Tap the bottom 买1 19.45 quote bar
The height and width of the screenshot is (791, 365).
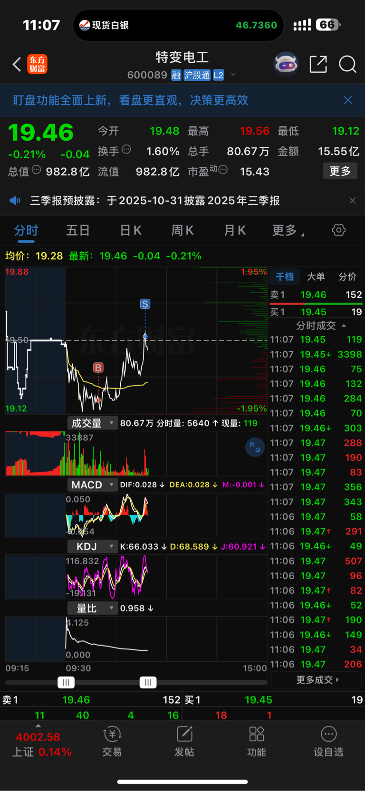(274, 700)
